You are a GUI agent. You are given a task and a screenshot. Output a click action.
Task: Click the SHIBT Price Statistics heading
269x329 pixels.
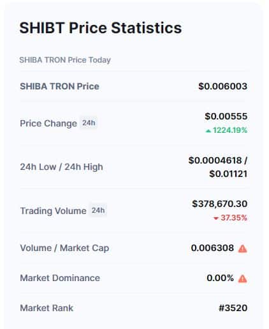(x=101, y=28)
